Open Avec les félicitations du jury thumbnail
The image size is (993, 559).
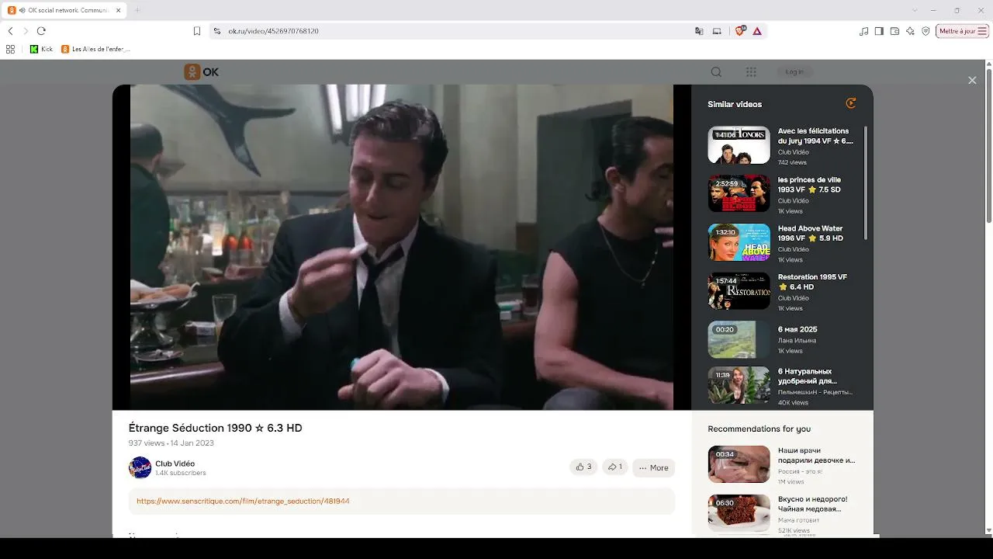739,144
